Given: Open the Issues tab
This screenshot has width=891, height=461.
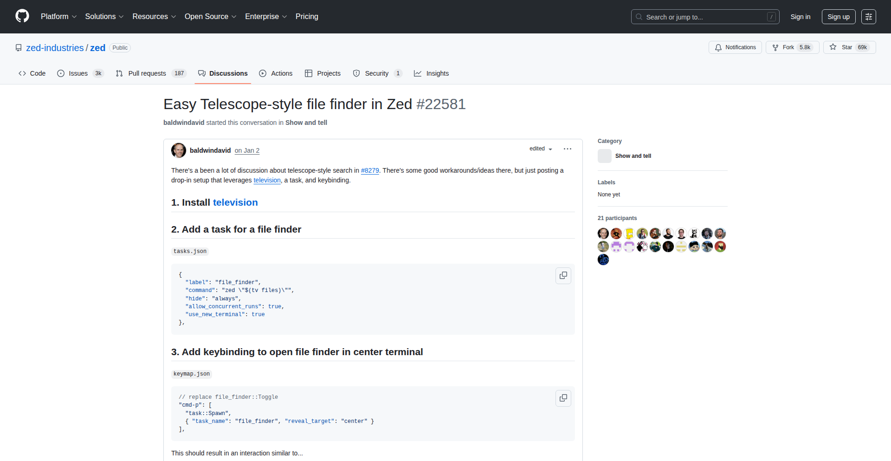Looking at the screenshot, I should (78, 73).
